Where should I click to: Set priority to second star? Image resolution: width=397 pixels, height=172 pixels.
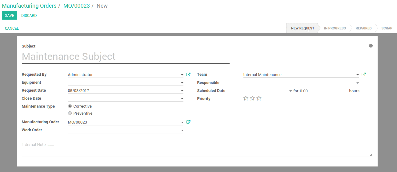[x=252, y=98]
